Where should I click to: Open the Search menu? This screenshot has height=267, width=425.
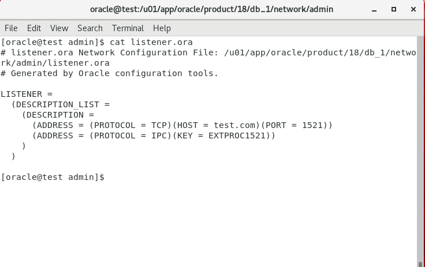[x=90, y=28]
